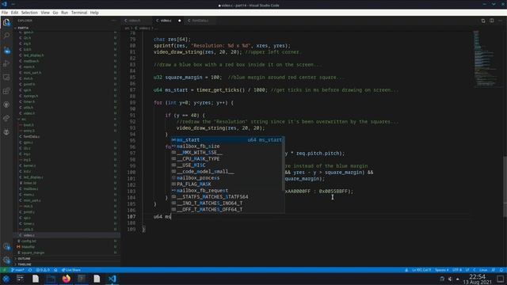Switch to the fontData.c editor tab
The image size is (507, 285).
(x=200, y=21)
